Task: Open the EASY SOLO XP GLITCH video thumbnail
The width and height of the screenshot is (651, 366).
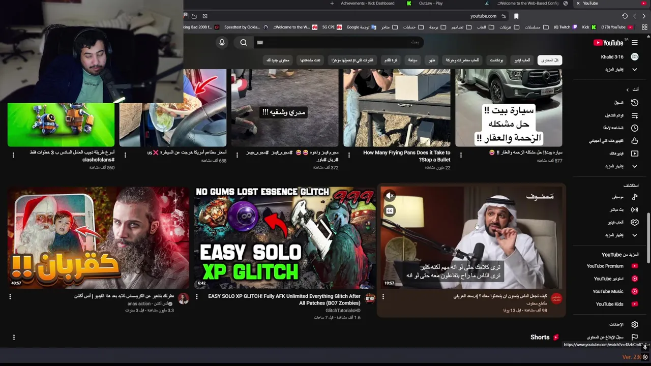Action: 285,237
